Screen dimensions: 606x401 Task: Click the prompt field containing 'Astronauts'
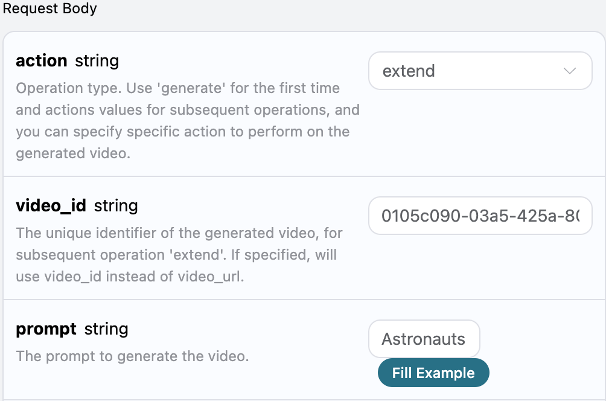coord(424,339)
